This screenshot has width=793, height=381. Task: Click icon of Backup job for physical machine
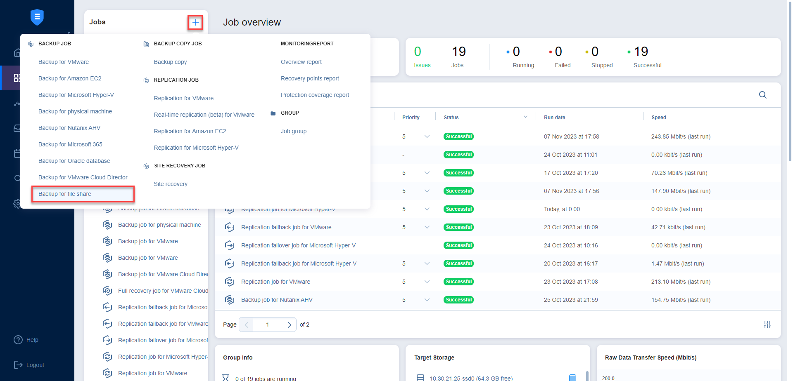coord(107,225)
